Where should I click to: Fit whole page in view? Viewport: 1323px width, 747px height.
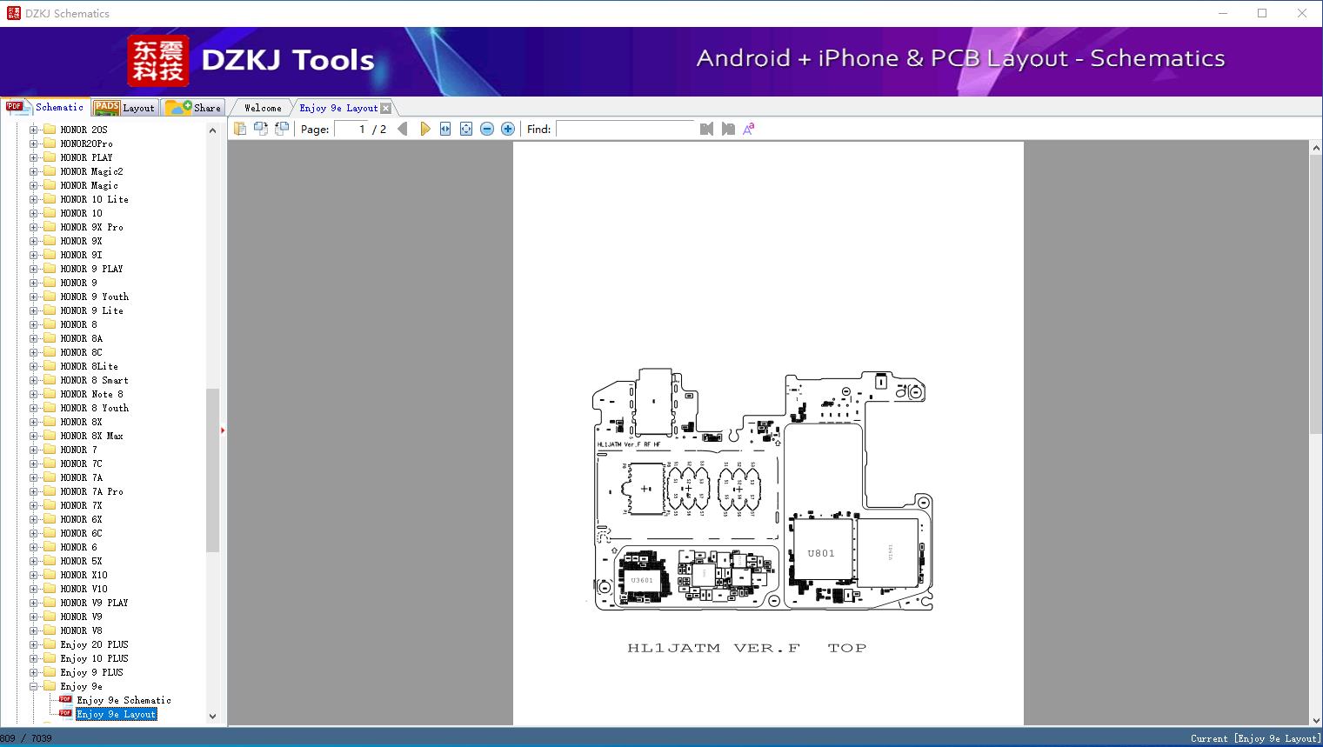[x=466, y=129]
